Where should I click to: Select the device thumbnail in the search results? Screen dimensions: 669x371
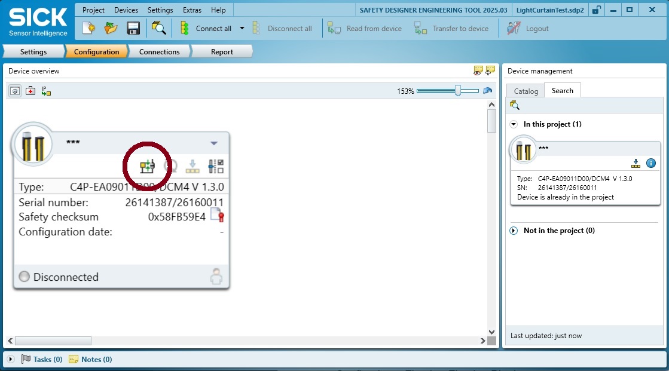click(524, 149)
